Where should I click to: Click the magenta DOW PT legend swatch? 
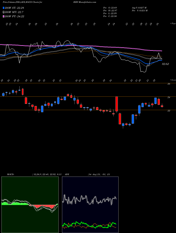coord(4,16)
